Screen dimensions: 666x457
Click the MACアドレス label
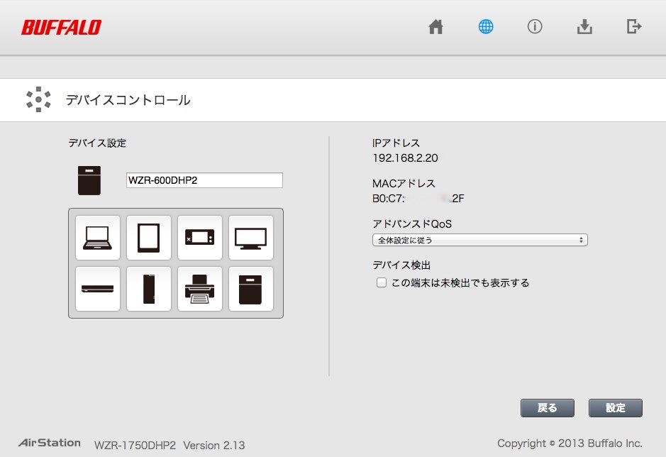point(404,184)
